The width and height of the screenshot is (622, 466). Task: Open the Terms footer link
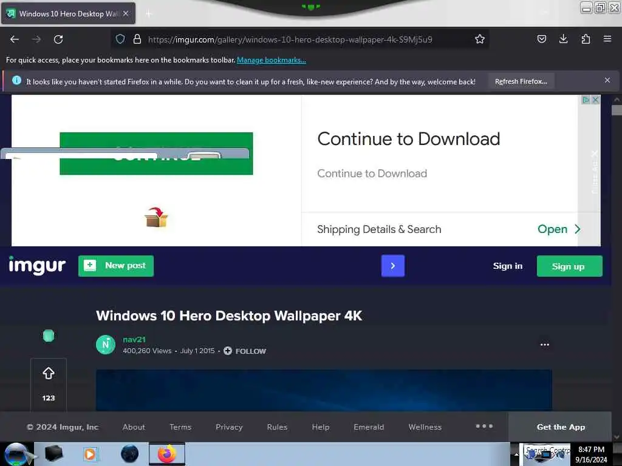tap(180, 427)
